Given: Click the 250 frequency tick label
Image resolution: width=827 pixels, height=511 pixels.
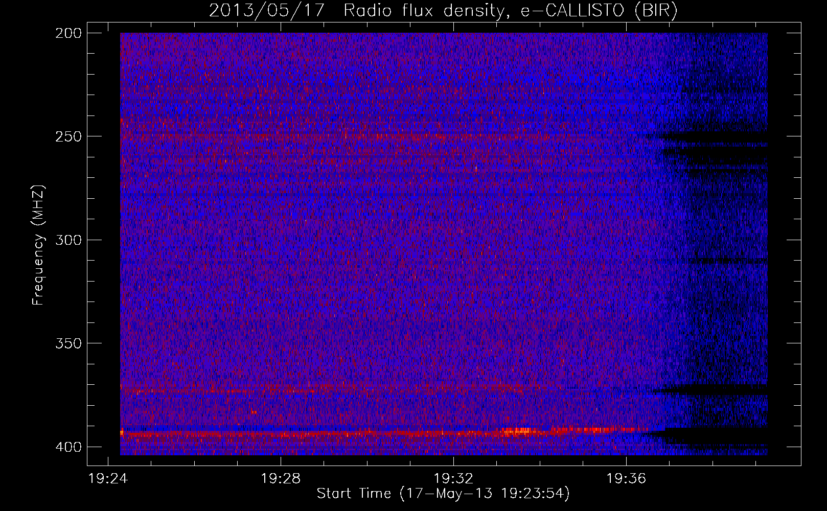Looking at the screenshot, I should pyautogui.click(x=68, y=136).
